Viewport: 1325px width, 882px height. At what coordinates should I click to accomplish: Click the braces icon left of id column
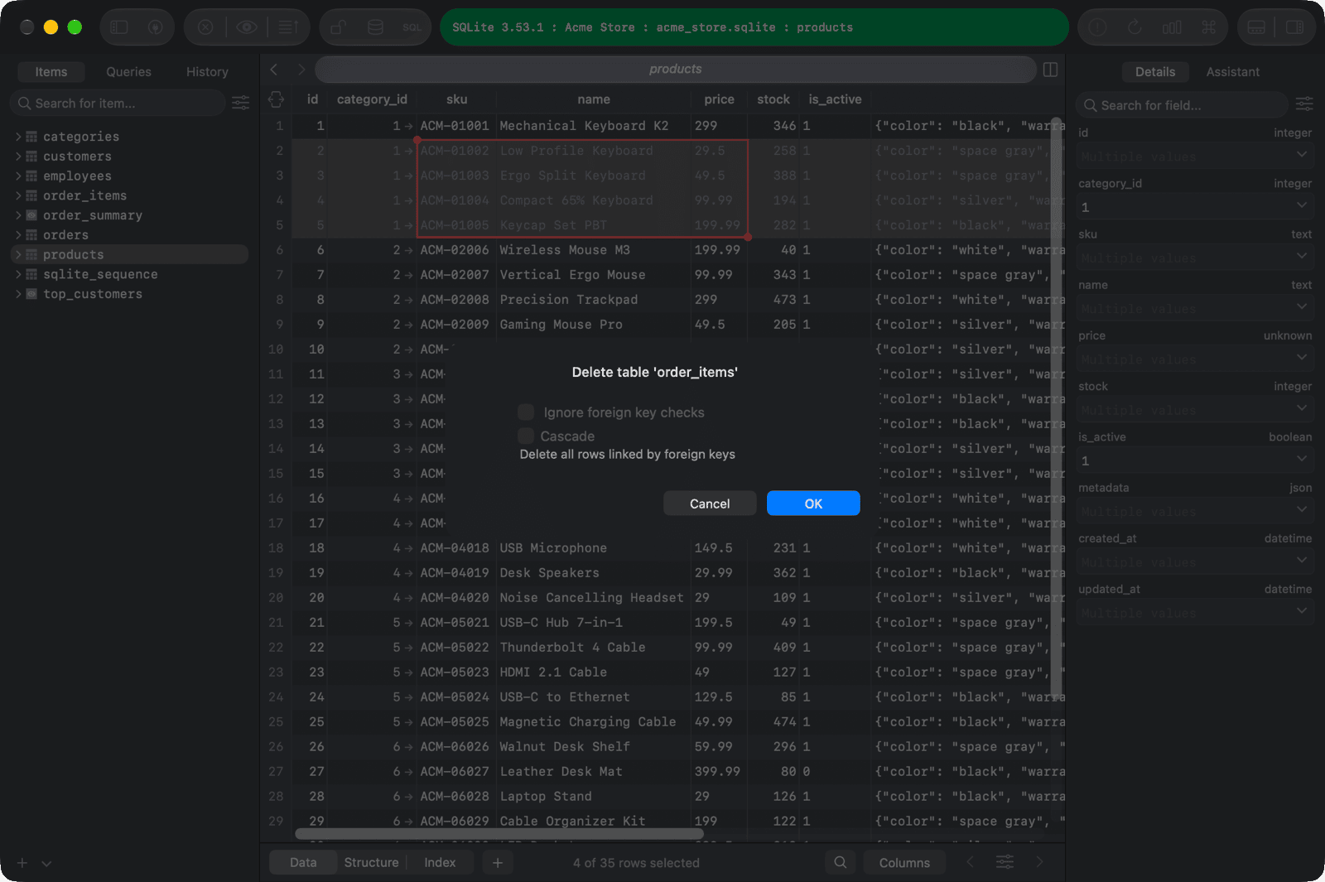point(277,99)
